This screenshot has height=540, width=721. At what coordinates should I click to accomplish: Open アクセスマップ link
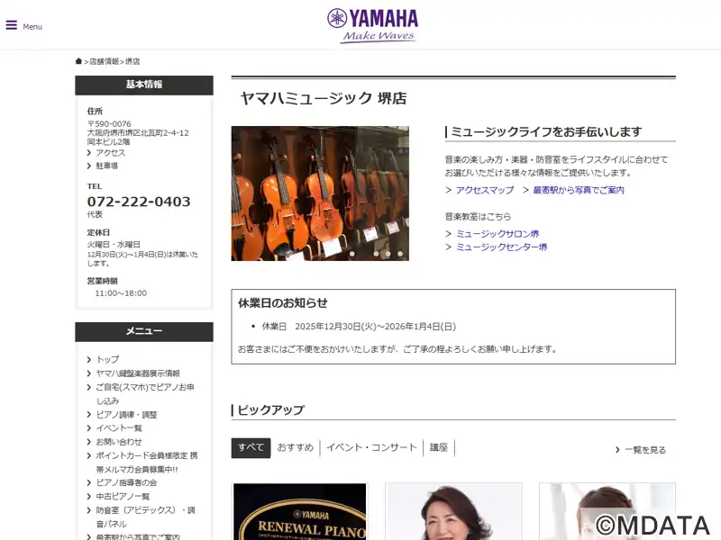[x=485, y=190]
